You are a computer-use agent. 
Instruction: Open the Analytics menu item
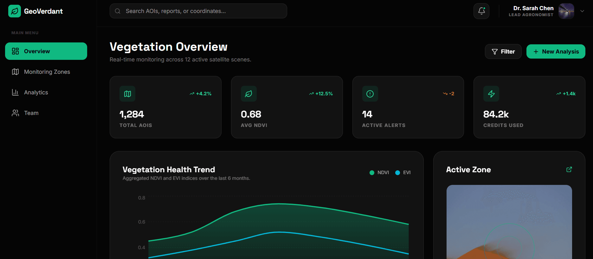click(x=46, y=92)
